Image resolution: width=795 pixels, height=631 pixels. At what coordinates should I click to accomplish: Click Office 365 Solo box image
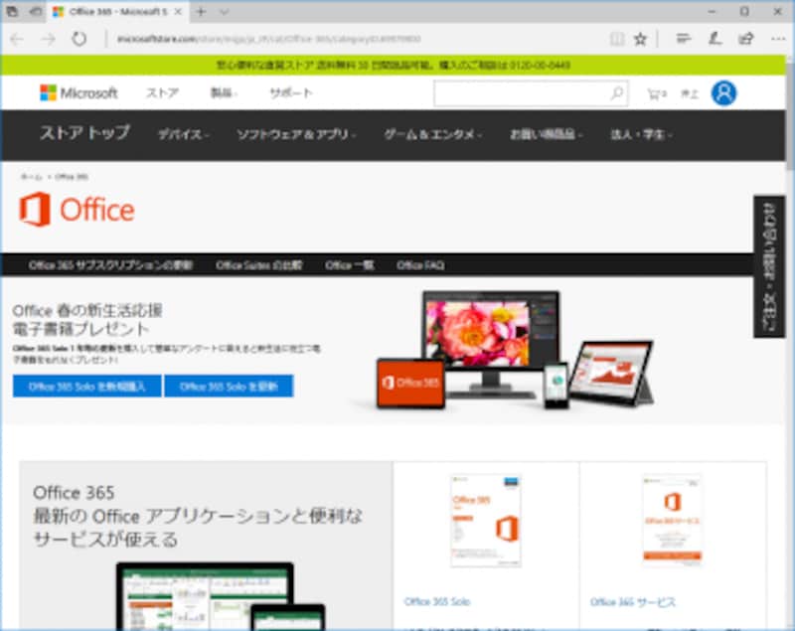click(485, 521)
